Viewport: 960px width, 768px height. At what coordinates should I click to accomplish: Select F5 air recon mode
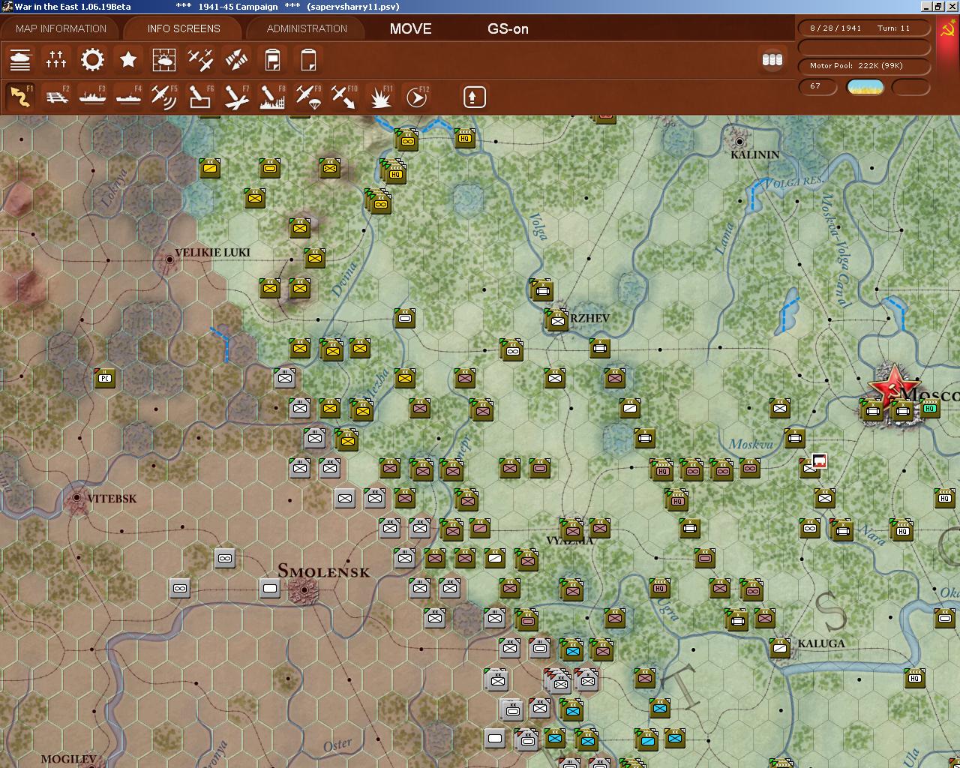click(164, 97)
